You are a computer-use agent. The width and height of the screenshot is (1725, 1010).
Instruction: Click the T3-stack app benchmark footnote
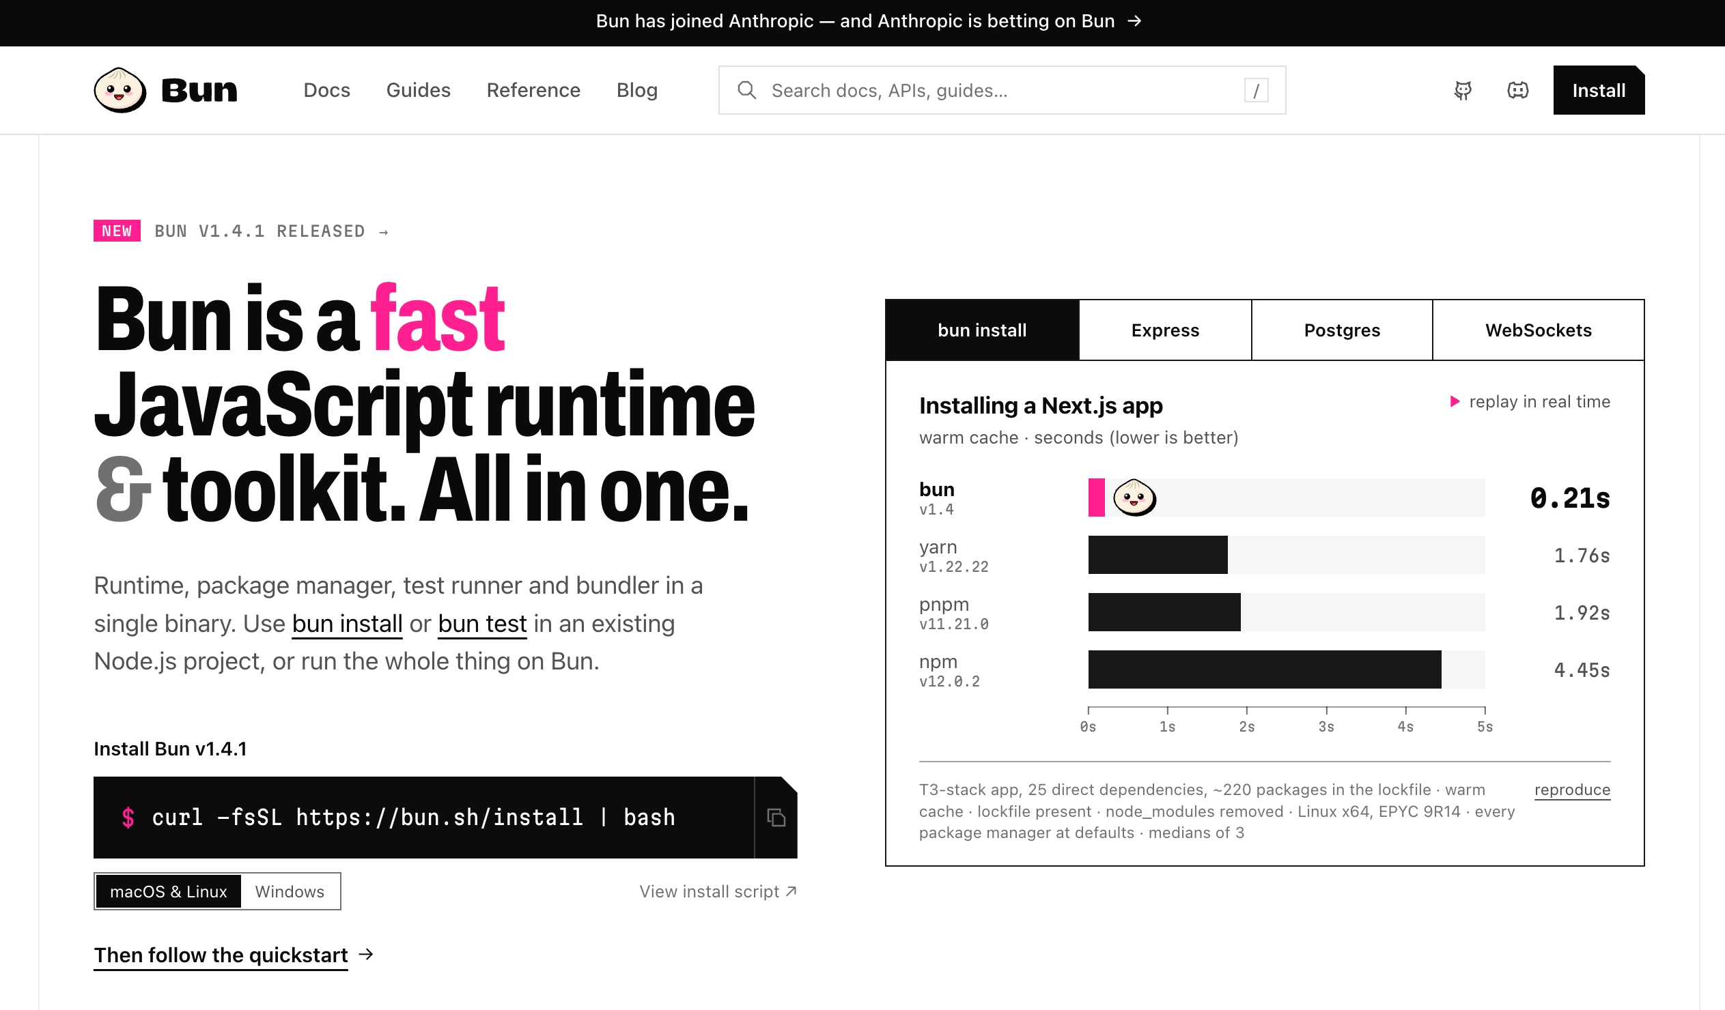pyautogui.click(x=1217, y=811)
